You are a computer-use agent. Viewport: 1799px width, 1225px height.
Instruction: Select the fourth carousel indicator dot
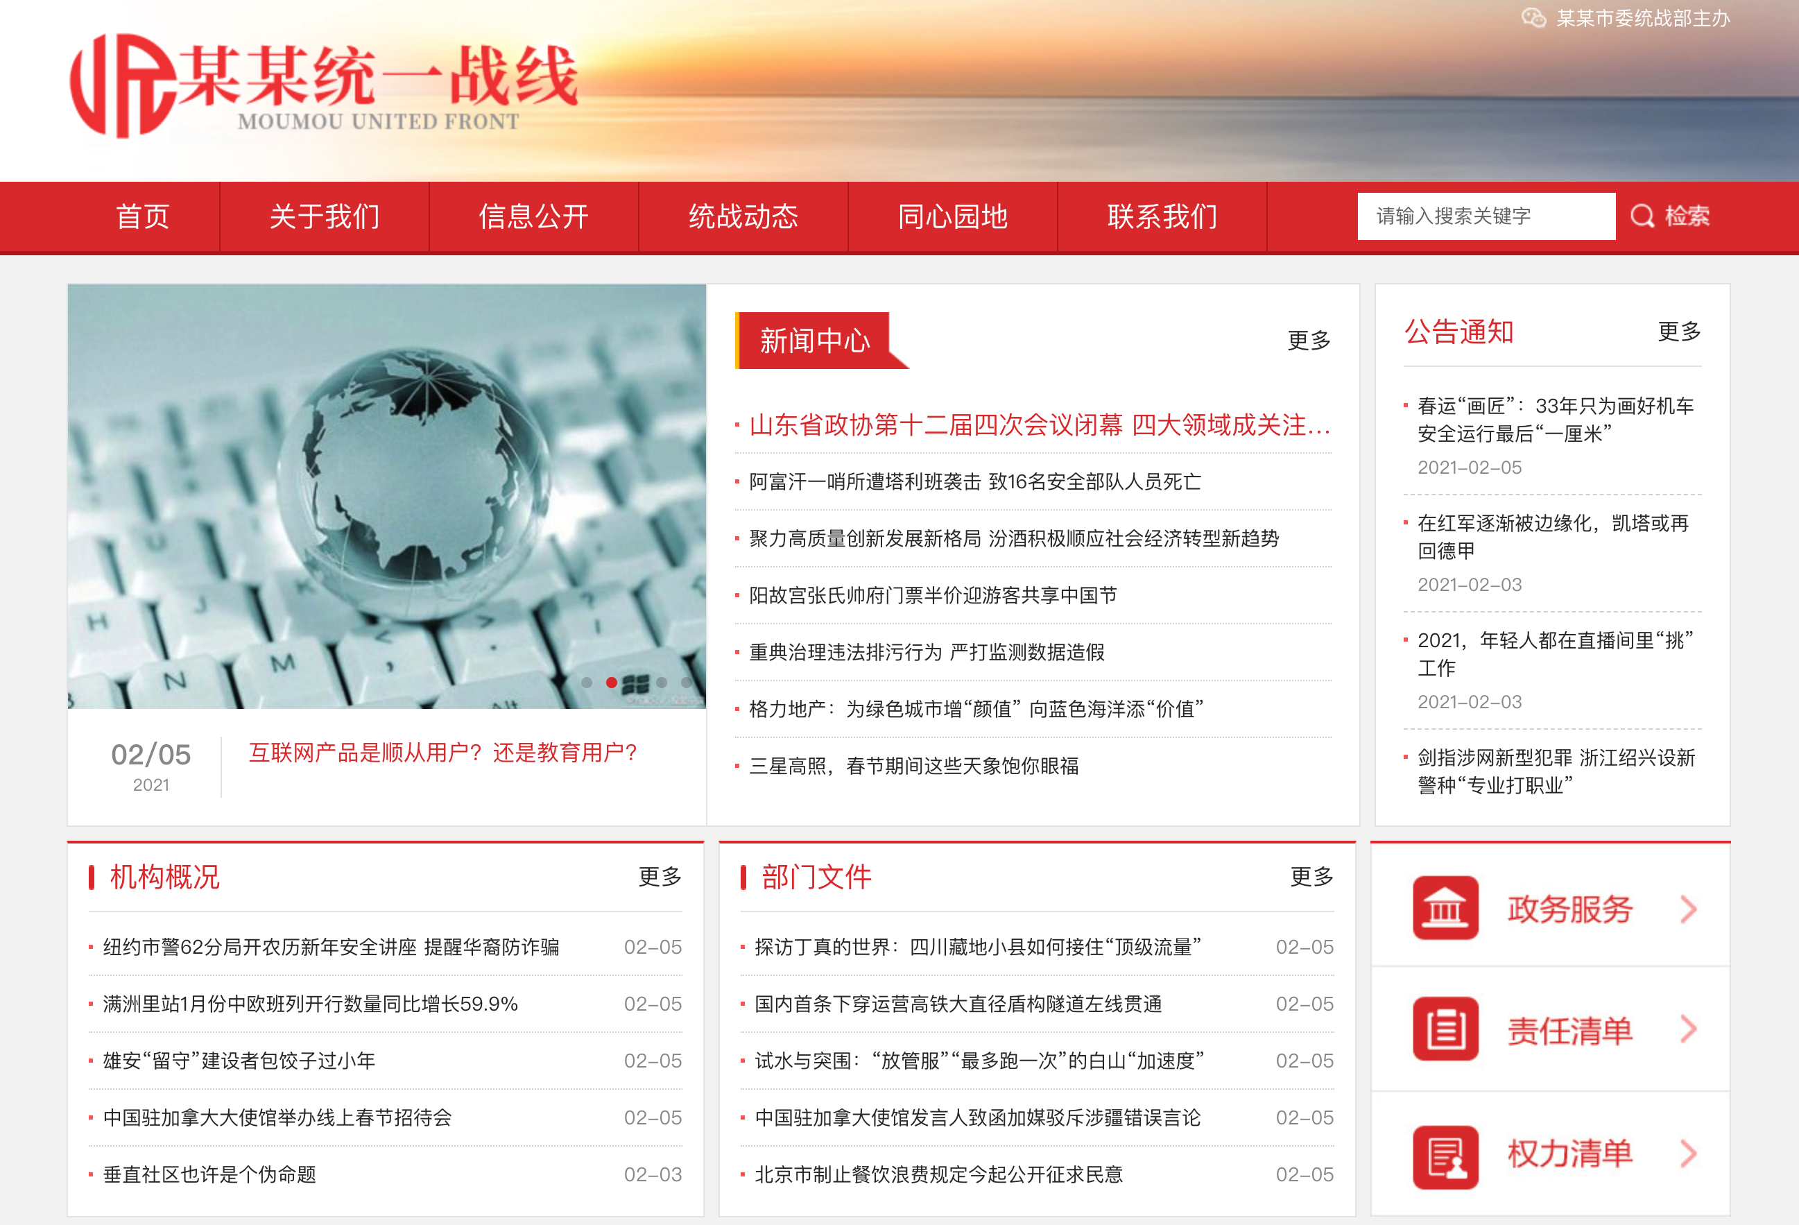click(x=661, y=682)
